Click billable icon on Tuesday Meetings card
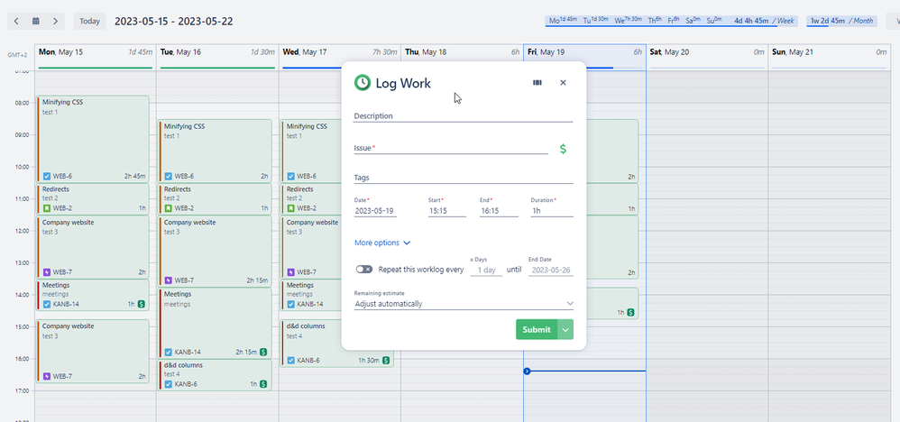 [263, 352]
